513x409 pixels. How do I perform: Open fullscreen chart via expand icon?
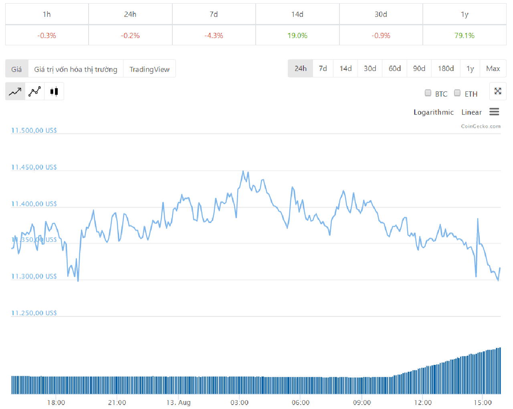click(x=498, y=91)
